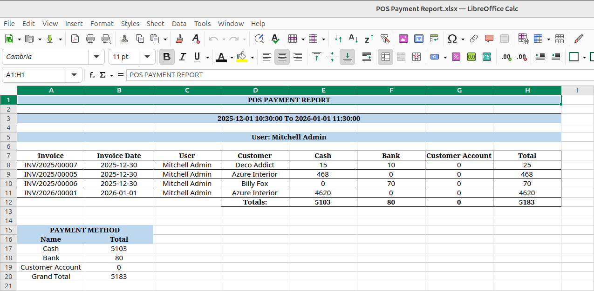Click the Totals: cell
This screenshot has height=291, width=594.
255,202
